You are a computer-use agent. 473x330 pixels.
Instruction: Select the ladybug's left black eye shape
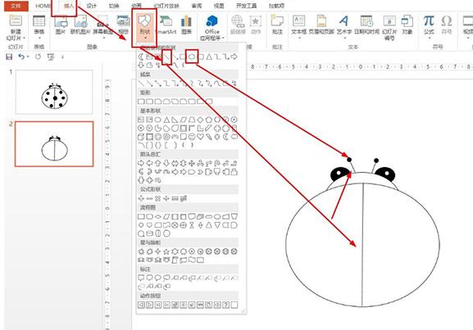[340, 174]
